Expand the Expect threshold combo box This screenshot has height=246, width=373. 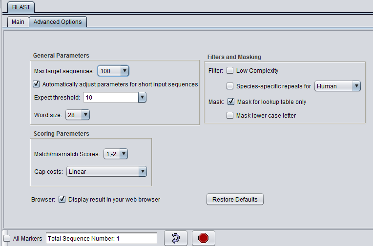point(142,98)
